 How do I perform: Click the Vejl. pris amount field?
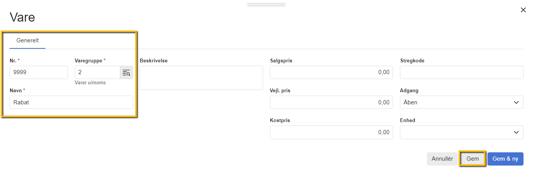(331, 102)
